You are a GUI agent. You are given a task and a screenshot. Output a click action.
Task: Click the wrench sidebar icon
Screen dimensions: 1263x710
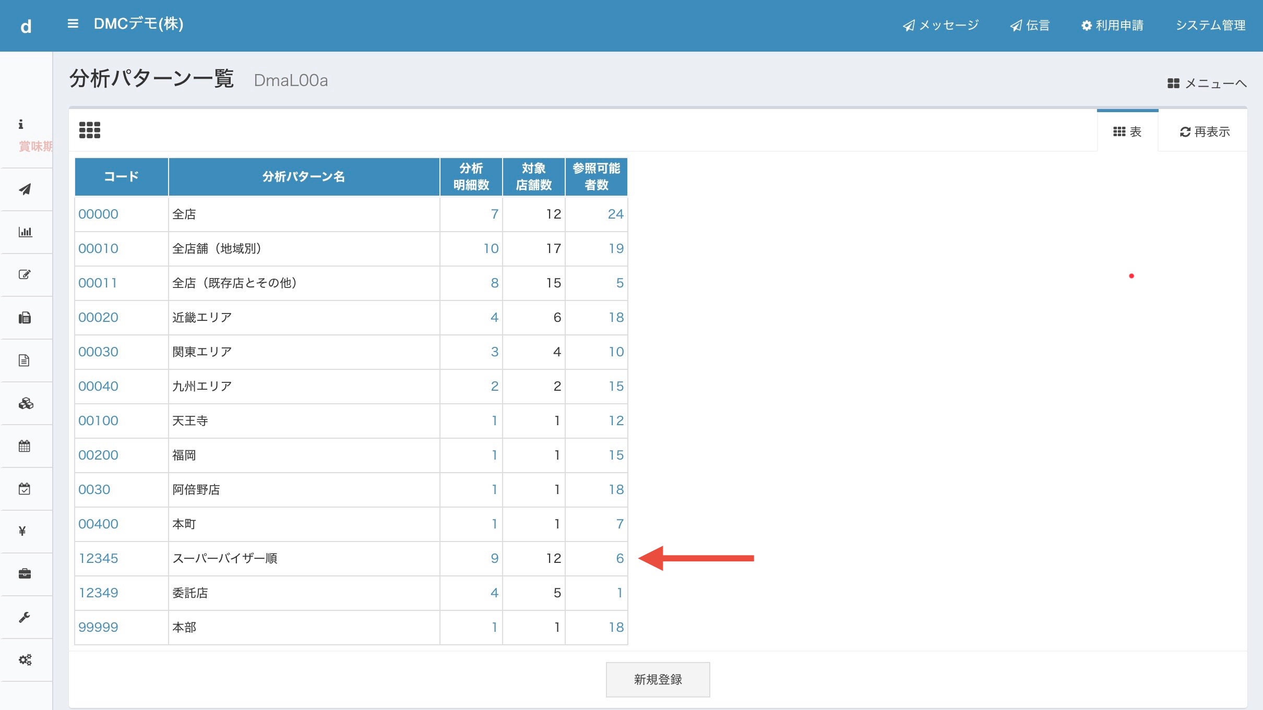pyautogui.click(x=25, y=617)
